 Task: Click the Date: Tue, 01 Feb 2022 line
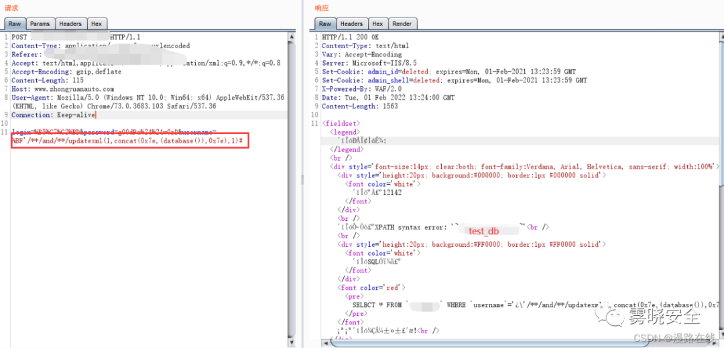(388, 98)
